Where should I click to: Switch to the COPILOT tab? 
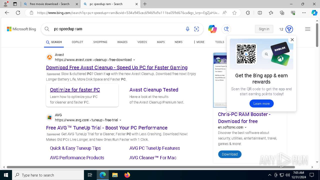click(77, 42)
